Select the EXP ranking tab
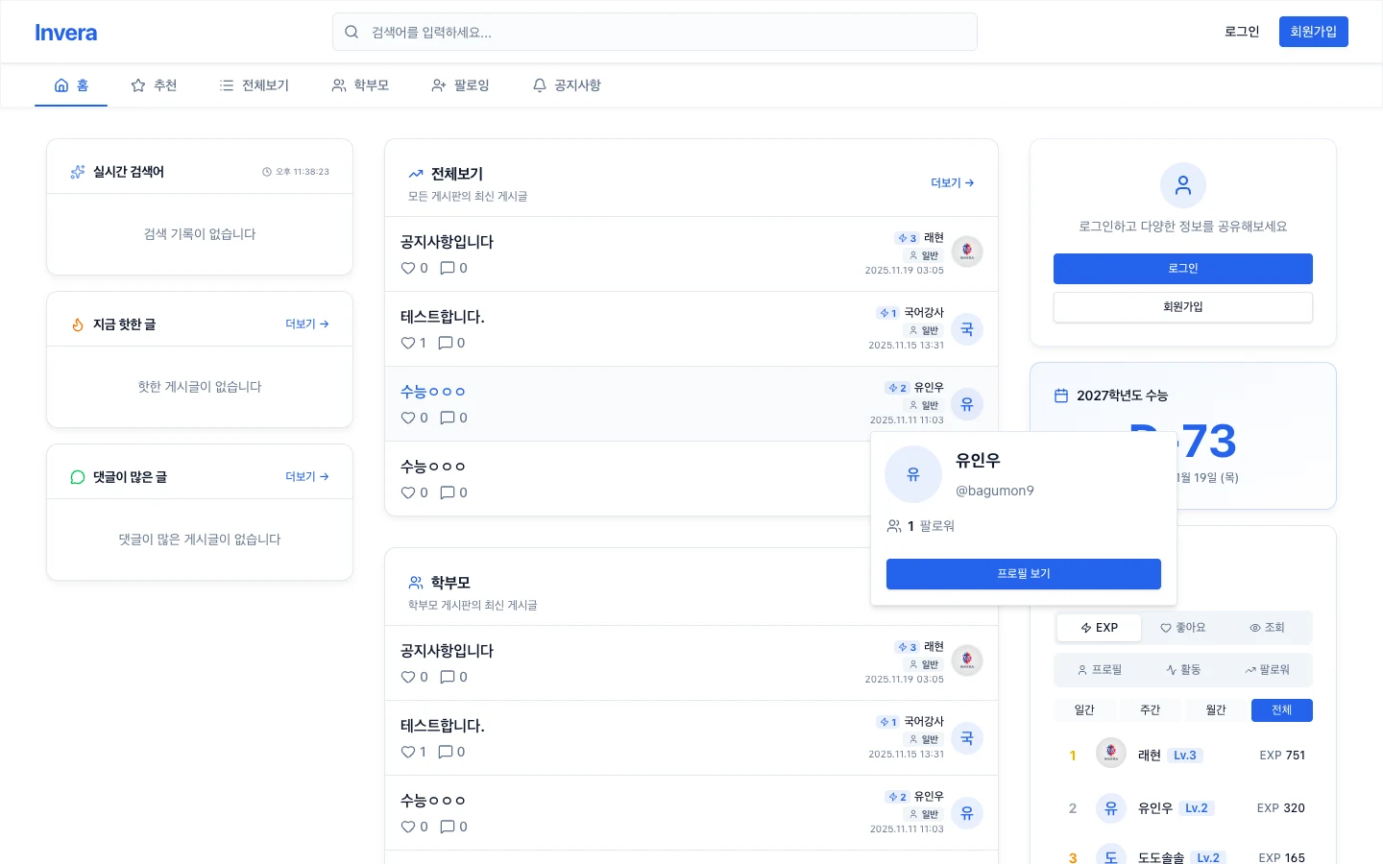The width and height of the screenshot is (1383, 864). click(x=1099, y=628)
